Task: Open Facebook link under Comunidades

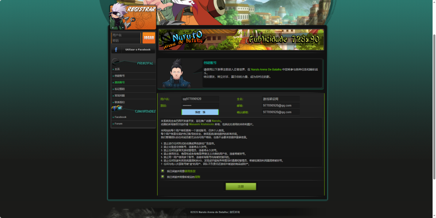Action: [120, 117]
